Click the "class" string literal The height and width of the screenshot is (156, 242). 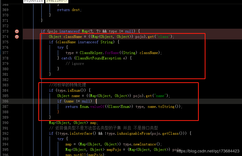pos(164,37)
